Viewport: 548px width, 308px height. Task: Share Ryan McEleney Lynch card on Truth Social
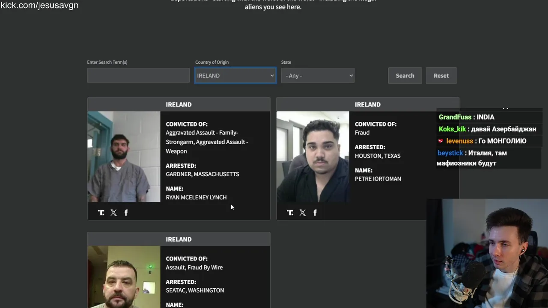pos(101,213)
